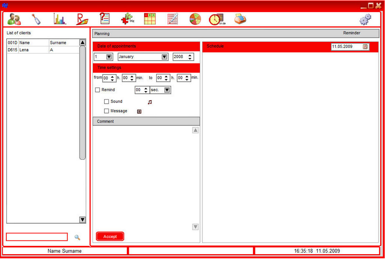Click the bar chart histogram icon
The width and height of the screenshot is (386, 260).
coord(59,19)
